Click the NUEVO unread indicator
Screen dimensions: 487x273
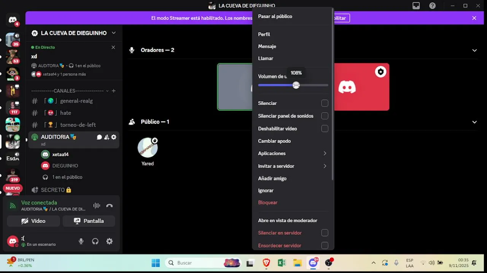pos(13,188)
